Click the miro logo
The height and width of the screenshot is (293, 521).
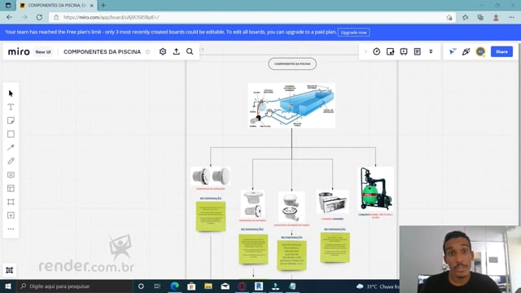pyautogui.click(x=19, y=52)
